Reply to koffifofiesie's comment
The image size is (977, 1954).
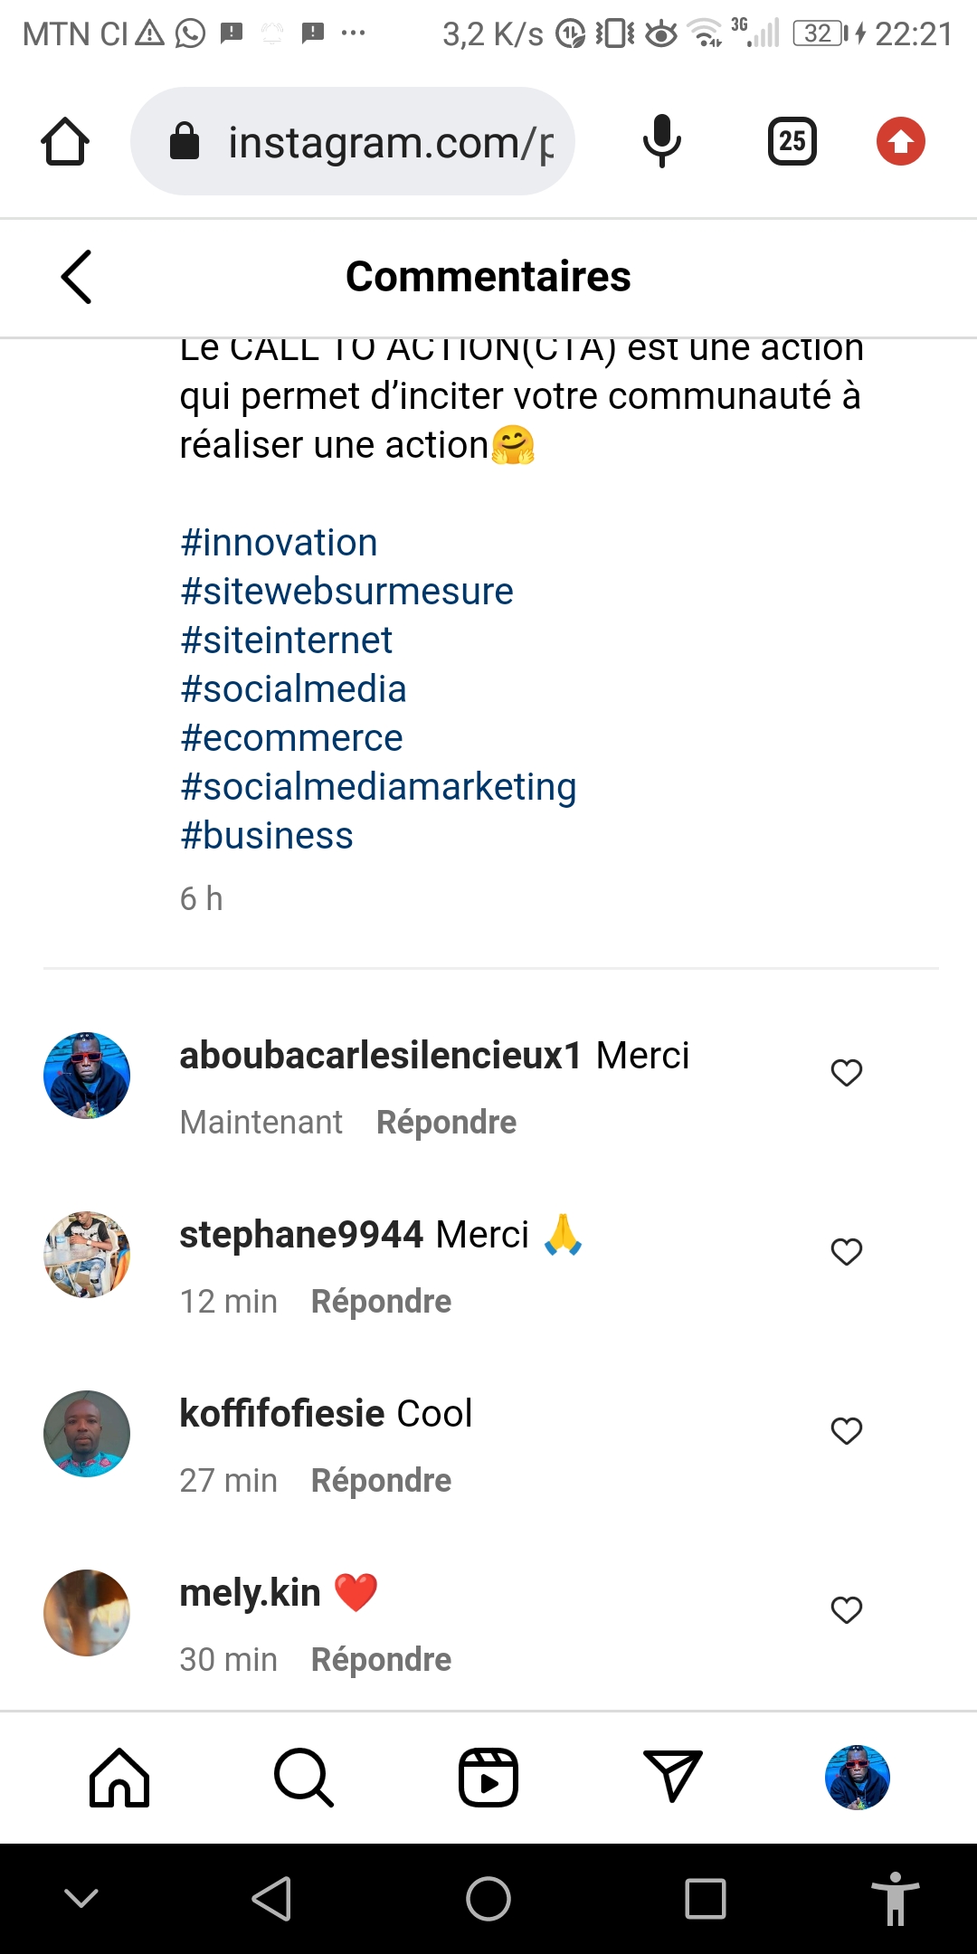(381, 1481)
